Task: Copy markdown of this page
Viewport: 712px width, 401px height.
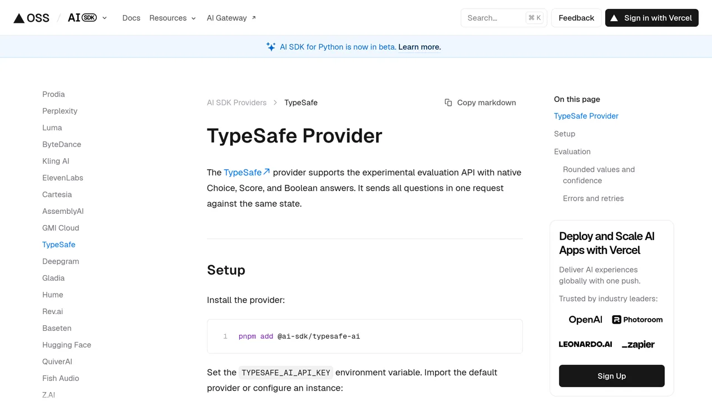Action: [x=480, y=102]
